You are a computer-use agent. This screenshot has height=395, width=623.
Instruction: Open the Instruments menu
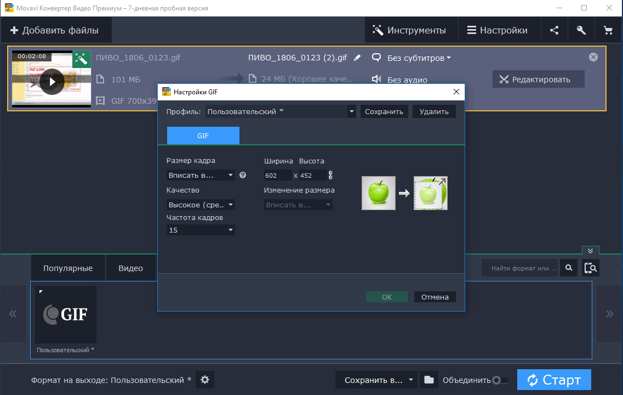tap(411, 30)
